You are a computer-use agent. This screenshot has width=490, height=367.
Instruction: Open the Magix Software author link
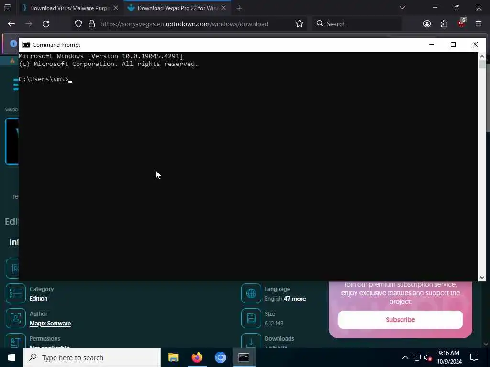(x=50, y=324)
